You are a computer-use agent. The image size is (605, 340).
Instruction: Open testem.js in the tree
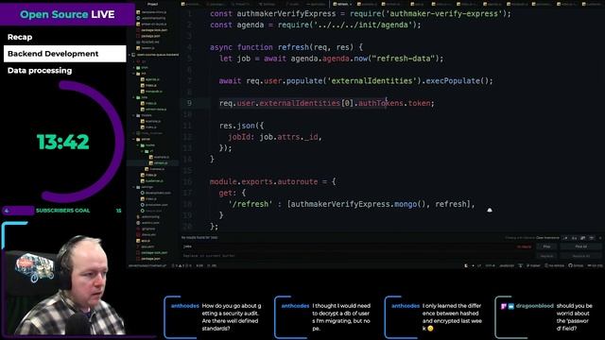(147, 48)
